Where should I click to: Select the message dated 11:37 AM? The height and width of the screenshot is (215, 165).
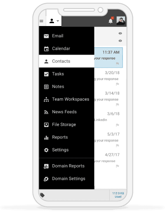(108, 57)
